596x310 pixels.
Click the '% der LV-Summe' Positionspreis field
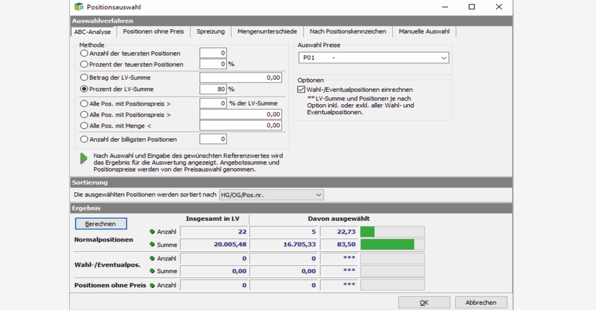pos(213,103)
